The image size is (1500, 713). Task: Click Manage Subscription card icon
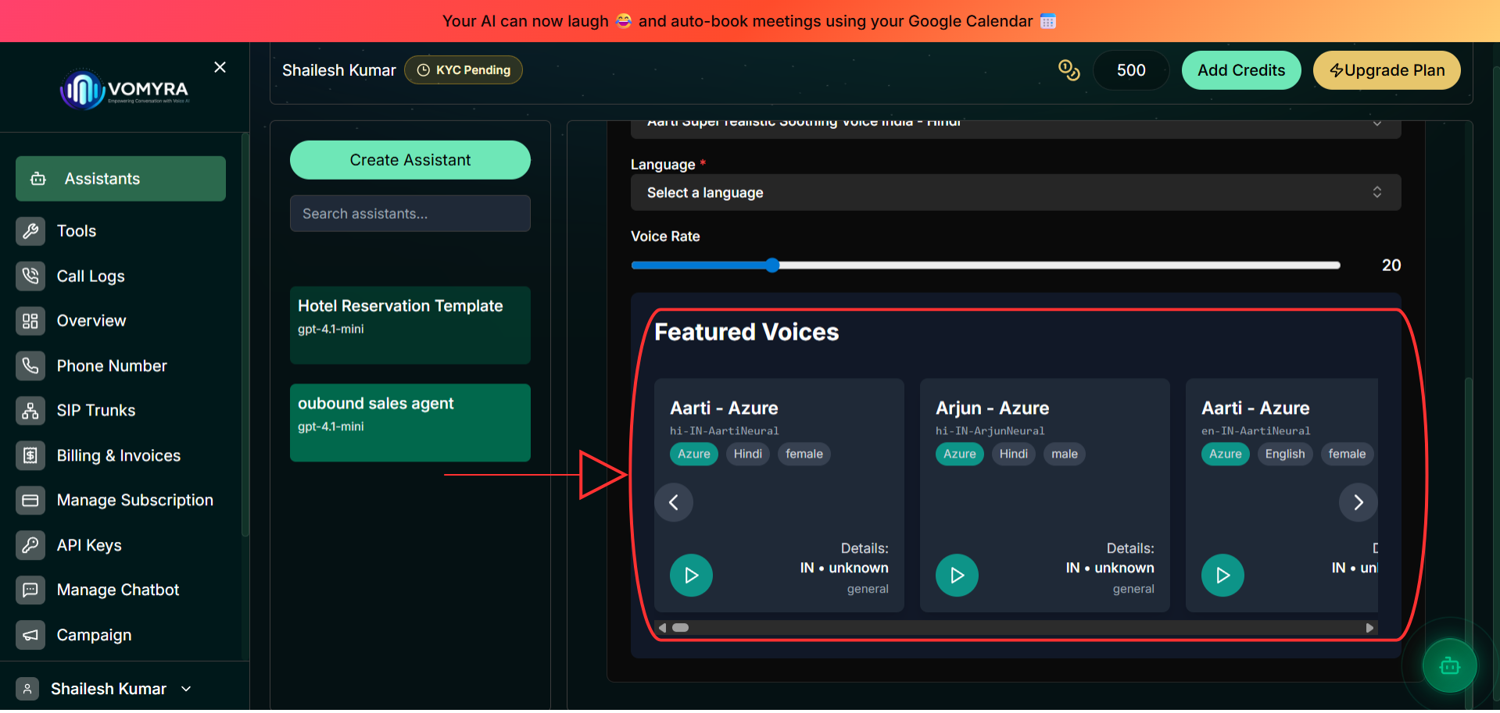click(30, 501)
